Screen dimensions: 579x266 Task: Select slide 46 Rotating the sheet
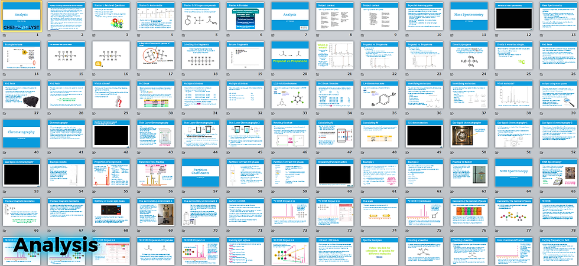(290, 133)
